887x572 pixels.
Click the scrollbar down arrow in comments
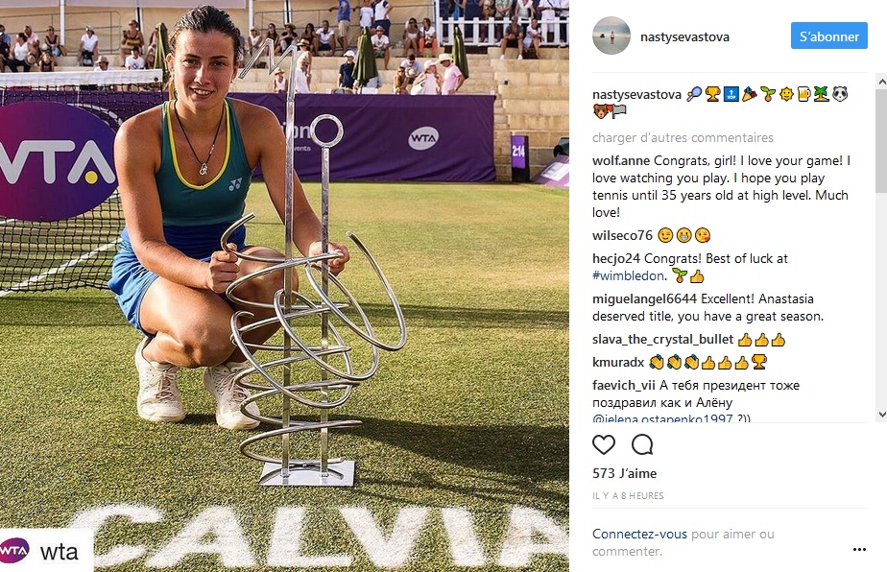[881, 415]
